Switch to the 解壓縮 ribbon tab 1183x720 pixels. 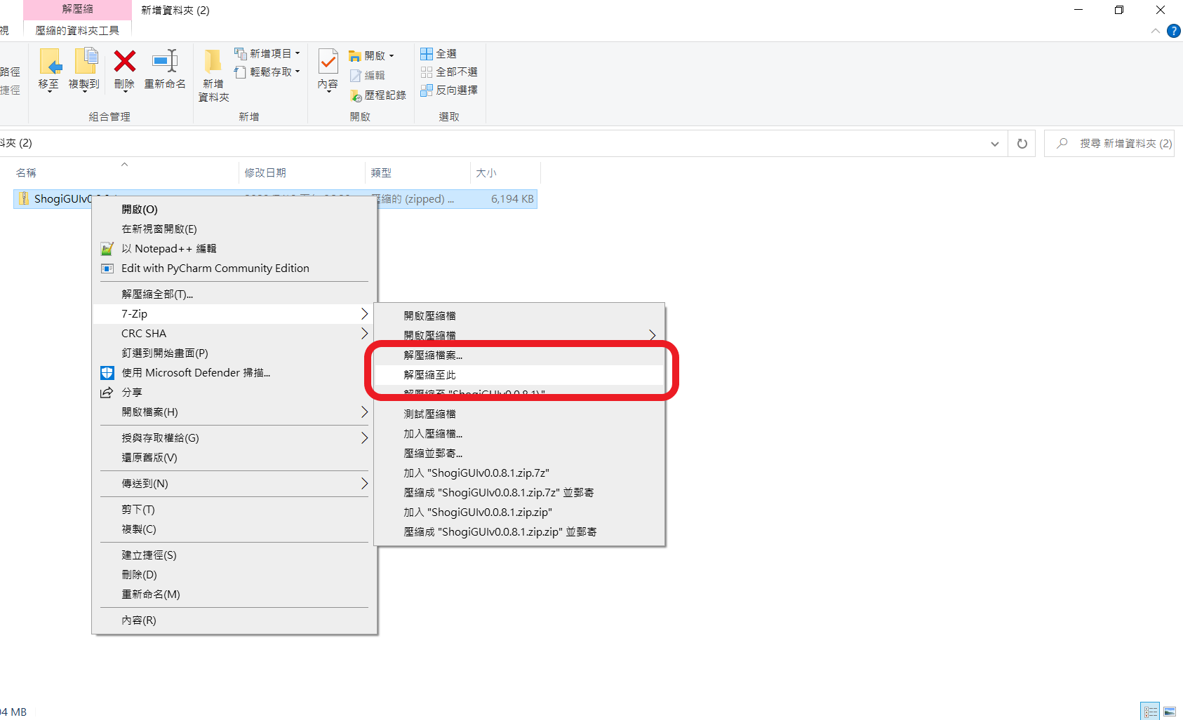point(77,9)
